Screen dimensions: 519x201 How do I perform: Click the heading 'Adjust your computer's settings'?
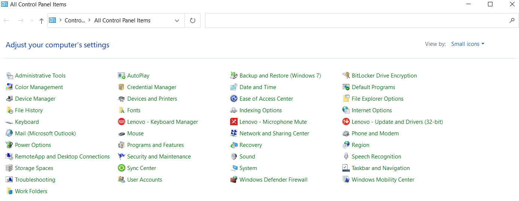pos(58,45)
